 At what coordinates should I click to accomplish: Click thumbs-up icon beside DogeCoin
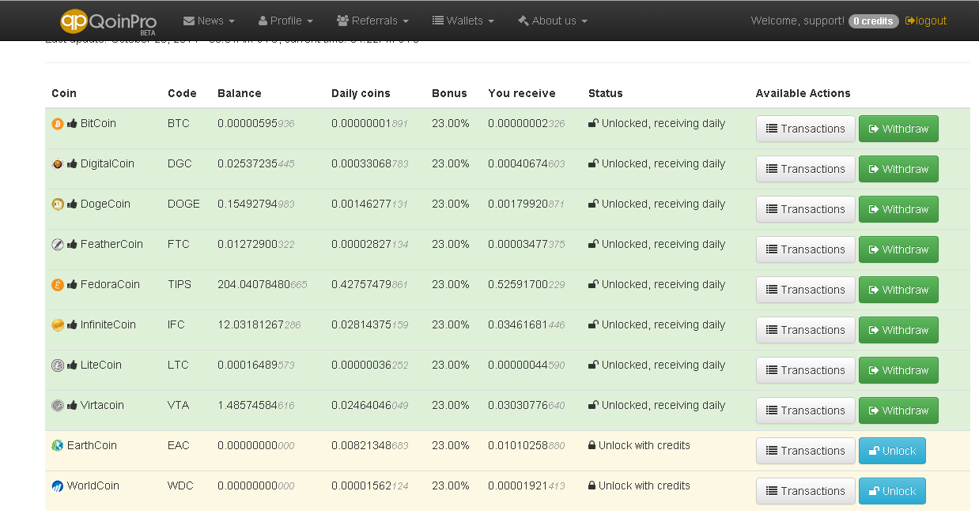click(72, 204)
